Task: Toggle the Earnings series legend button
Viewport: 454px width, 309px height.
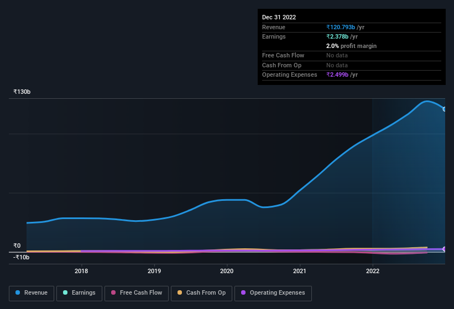Action: pyautogui.click(x=79, y=293)
